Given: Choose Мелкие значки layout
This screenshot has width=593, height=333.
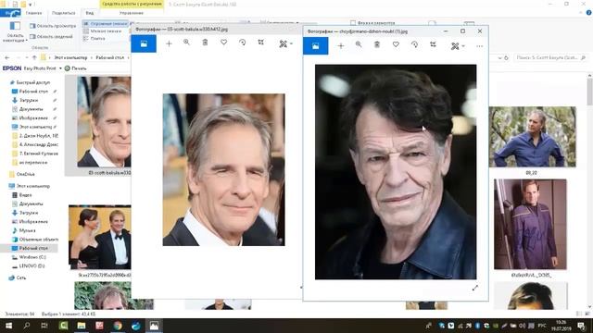Looking at the screenshot, I should (x=103, y=31).
